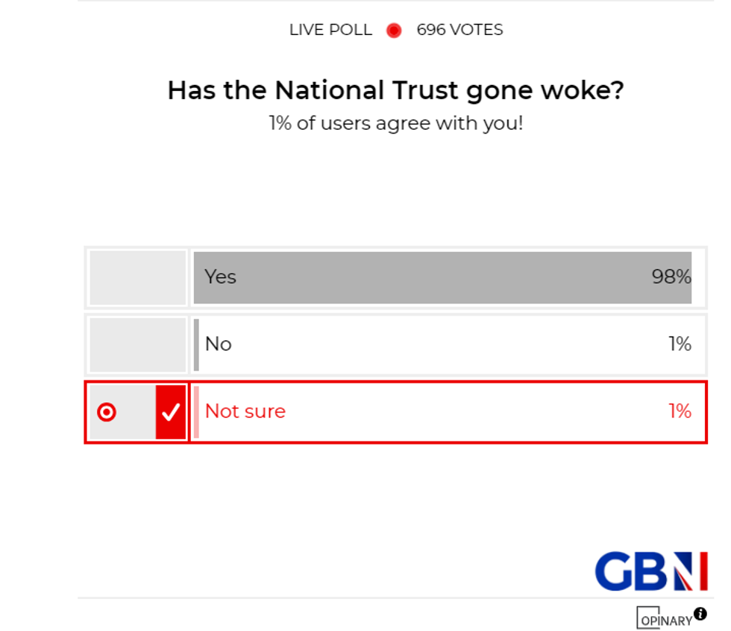Click the selection box next to the No option
The height and width of the screenshot is (631, 731).
137,344
